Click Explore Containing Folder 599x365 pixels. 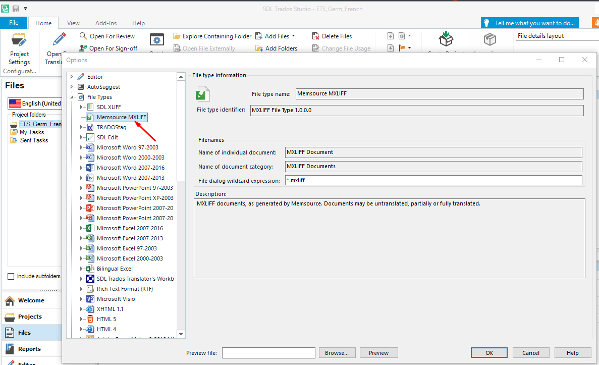[212, 36]
